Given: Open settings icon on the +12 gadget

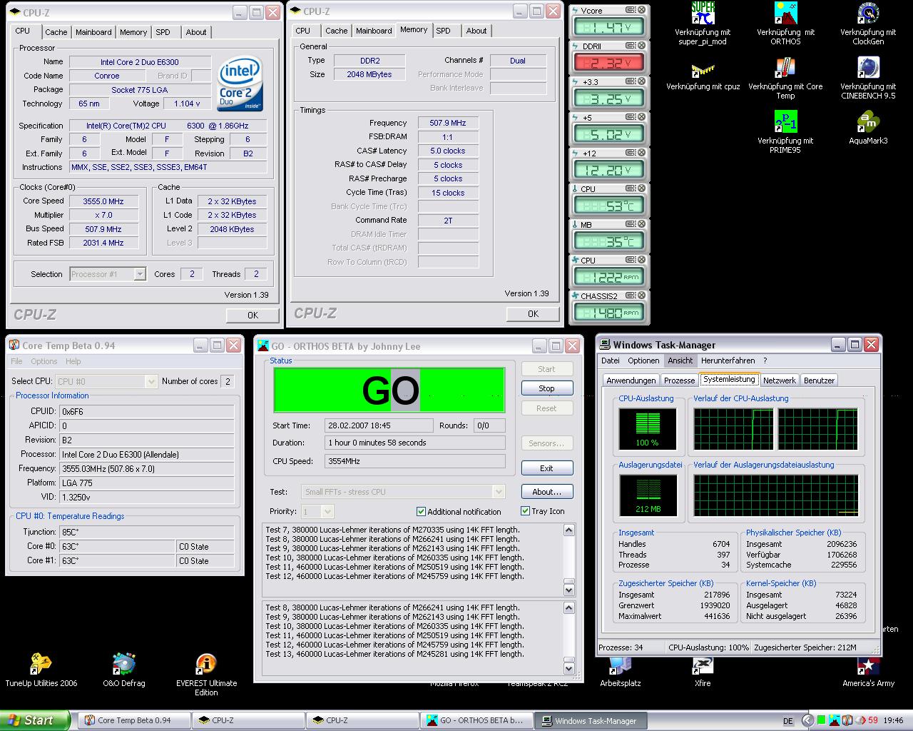Looking at the screenshot, I should click(631, 153).
